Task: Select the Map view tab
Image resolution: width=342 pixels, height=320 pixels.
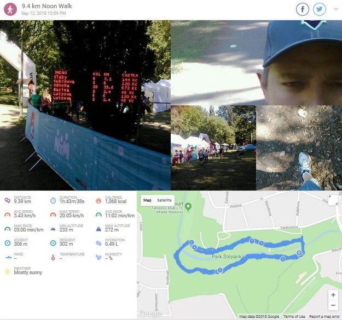Action: click(x=147, y=200)
